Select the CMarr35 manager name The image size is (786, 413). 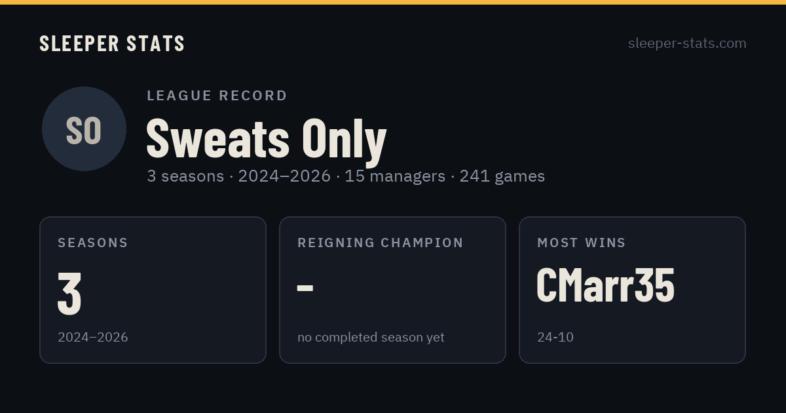[605, 286]
